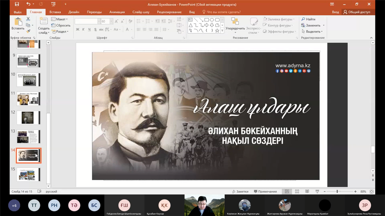The height and width of the screenshot is (216, 385).
Task: Switch to the Анимация tab
Action: point(117,12)
